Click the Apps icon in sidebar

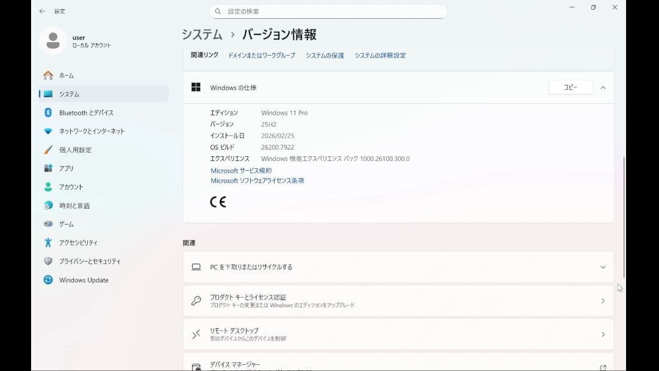coord(48,168)
